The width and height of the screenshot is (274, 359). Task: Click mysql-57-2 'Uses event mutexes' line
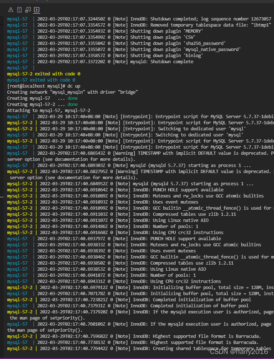tap(103, 202)
